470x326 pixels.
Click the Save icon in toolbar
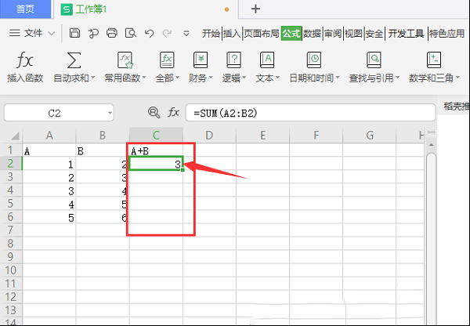tap(74, 33)
